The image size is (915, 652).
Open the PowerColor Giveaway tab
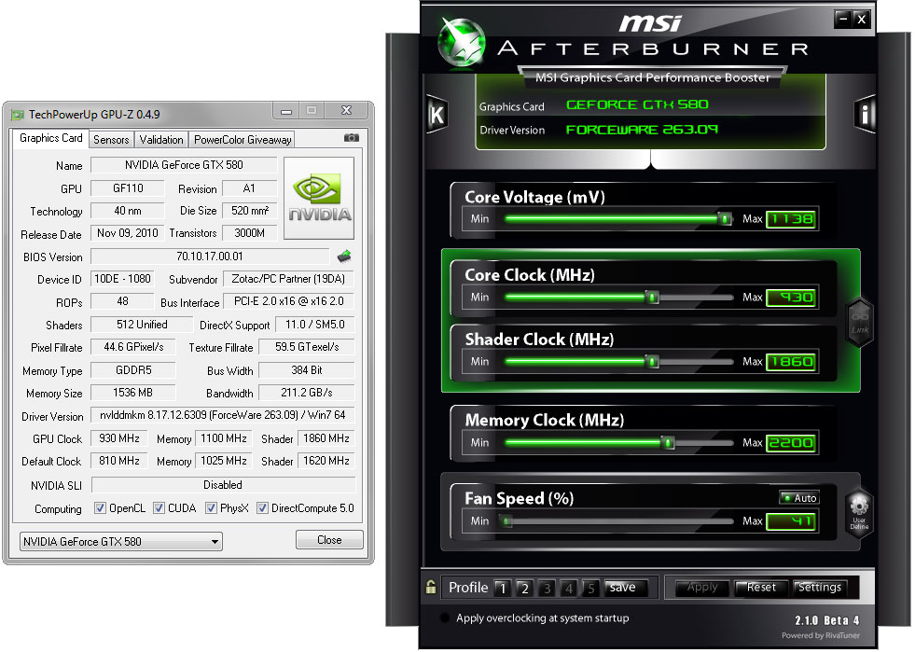pos(243,140)
